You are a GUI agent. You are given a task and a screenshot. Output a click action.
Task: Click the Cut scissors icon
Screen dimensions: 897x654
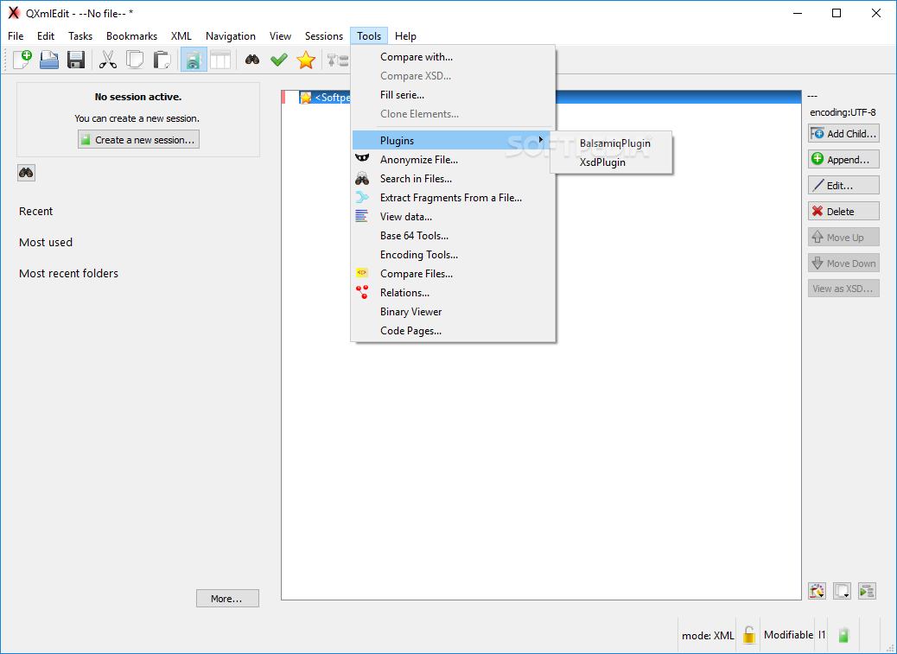tap(107, 60)
